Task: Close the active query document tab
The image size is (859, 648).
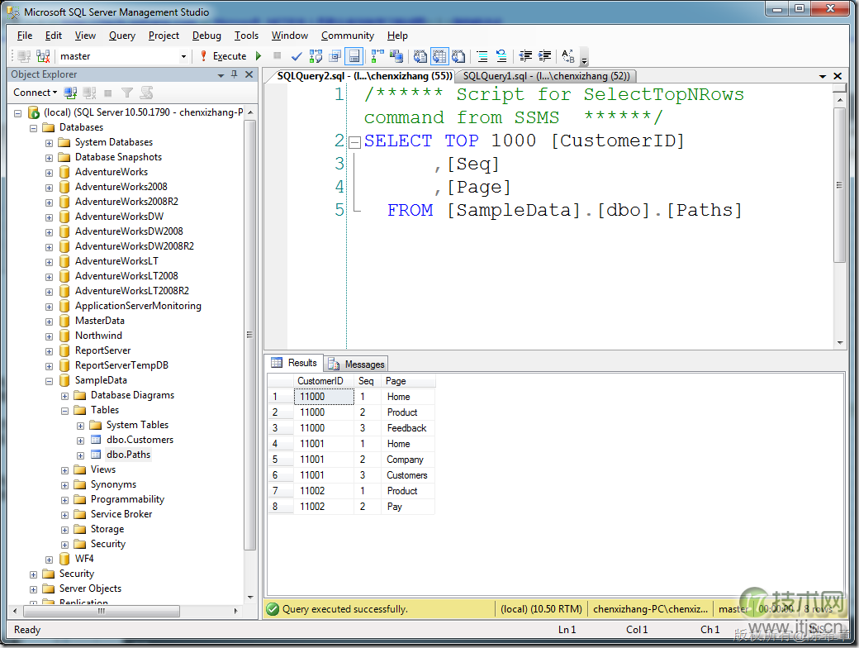Action: point(837,76)
